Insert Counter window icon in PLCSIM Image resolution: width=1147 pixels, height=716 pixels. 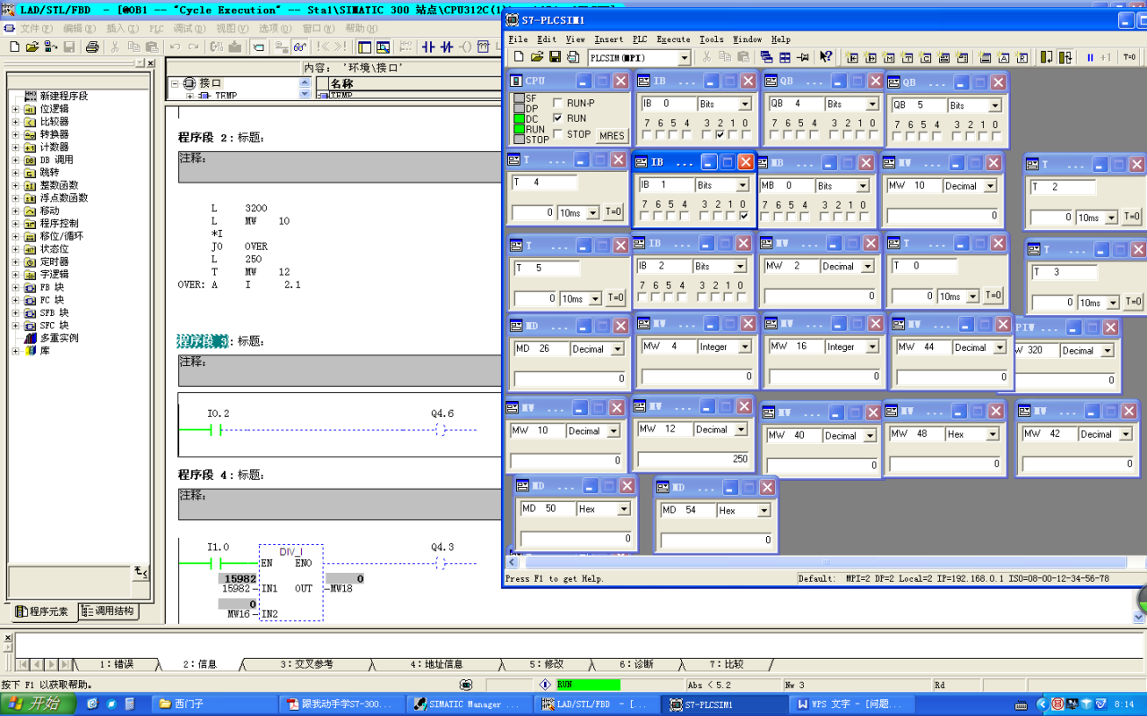pyautogui.click(x=925, y=56)
